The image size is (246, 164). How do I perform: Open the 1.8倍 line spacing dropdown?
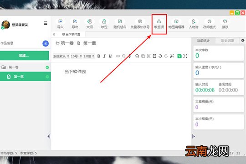[x=89, y=56]
